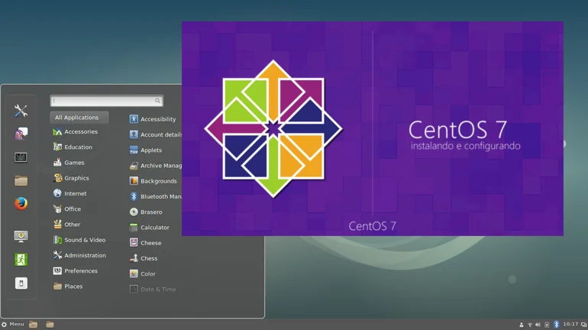Click the Shutdown icon at sidebar bottom
Screen dimensions: 588x330
coord(21,283)
